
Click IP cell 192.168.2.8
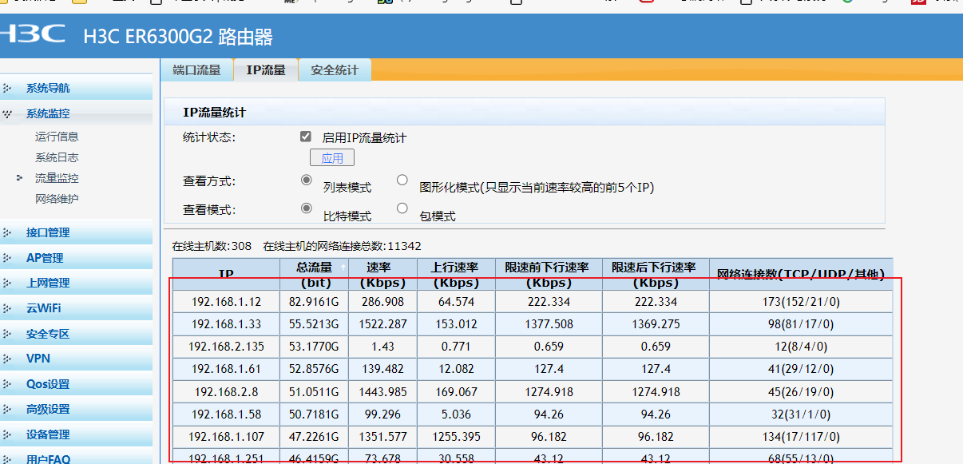point(226,392)
